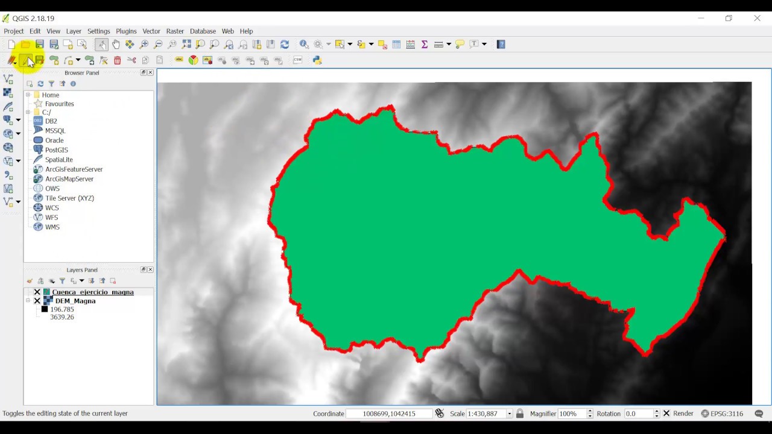Close the Browser Panel

click(x=150, y=72)
